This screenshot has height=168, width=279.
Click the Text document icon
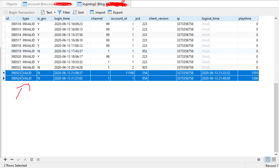click(x=43, y=13)
